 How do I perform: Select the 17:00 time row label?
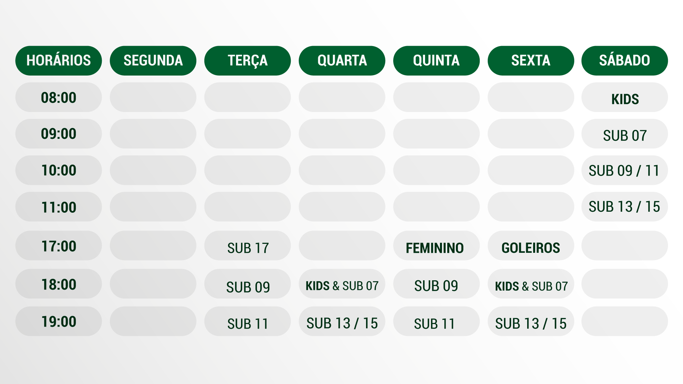(x=58, y=246)
